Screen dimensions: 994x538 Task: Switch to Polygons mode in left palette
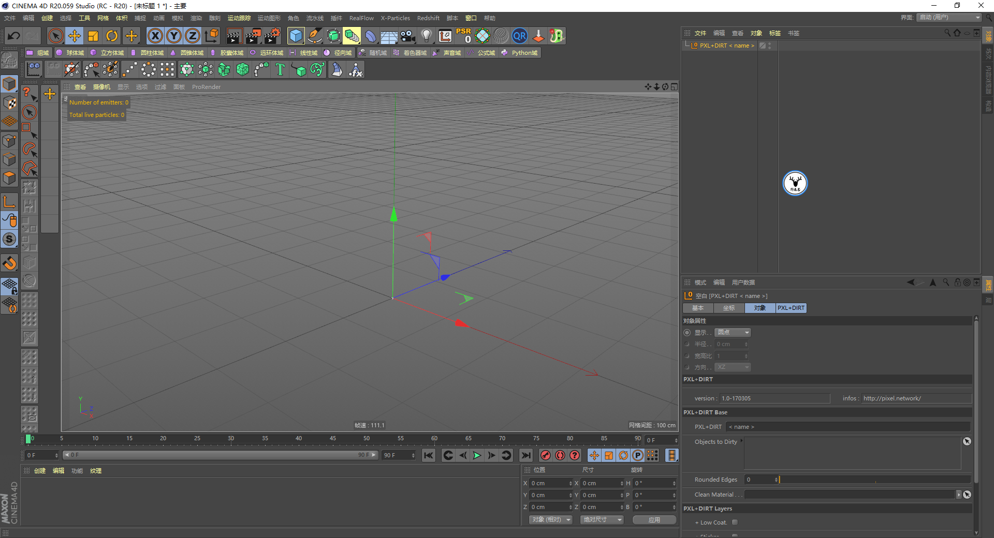tap(9, 178)
